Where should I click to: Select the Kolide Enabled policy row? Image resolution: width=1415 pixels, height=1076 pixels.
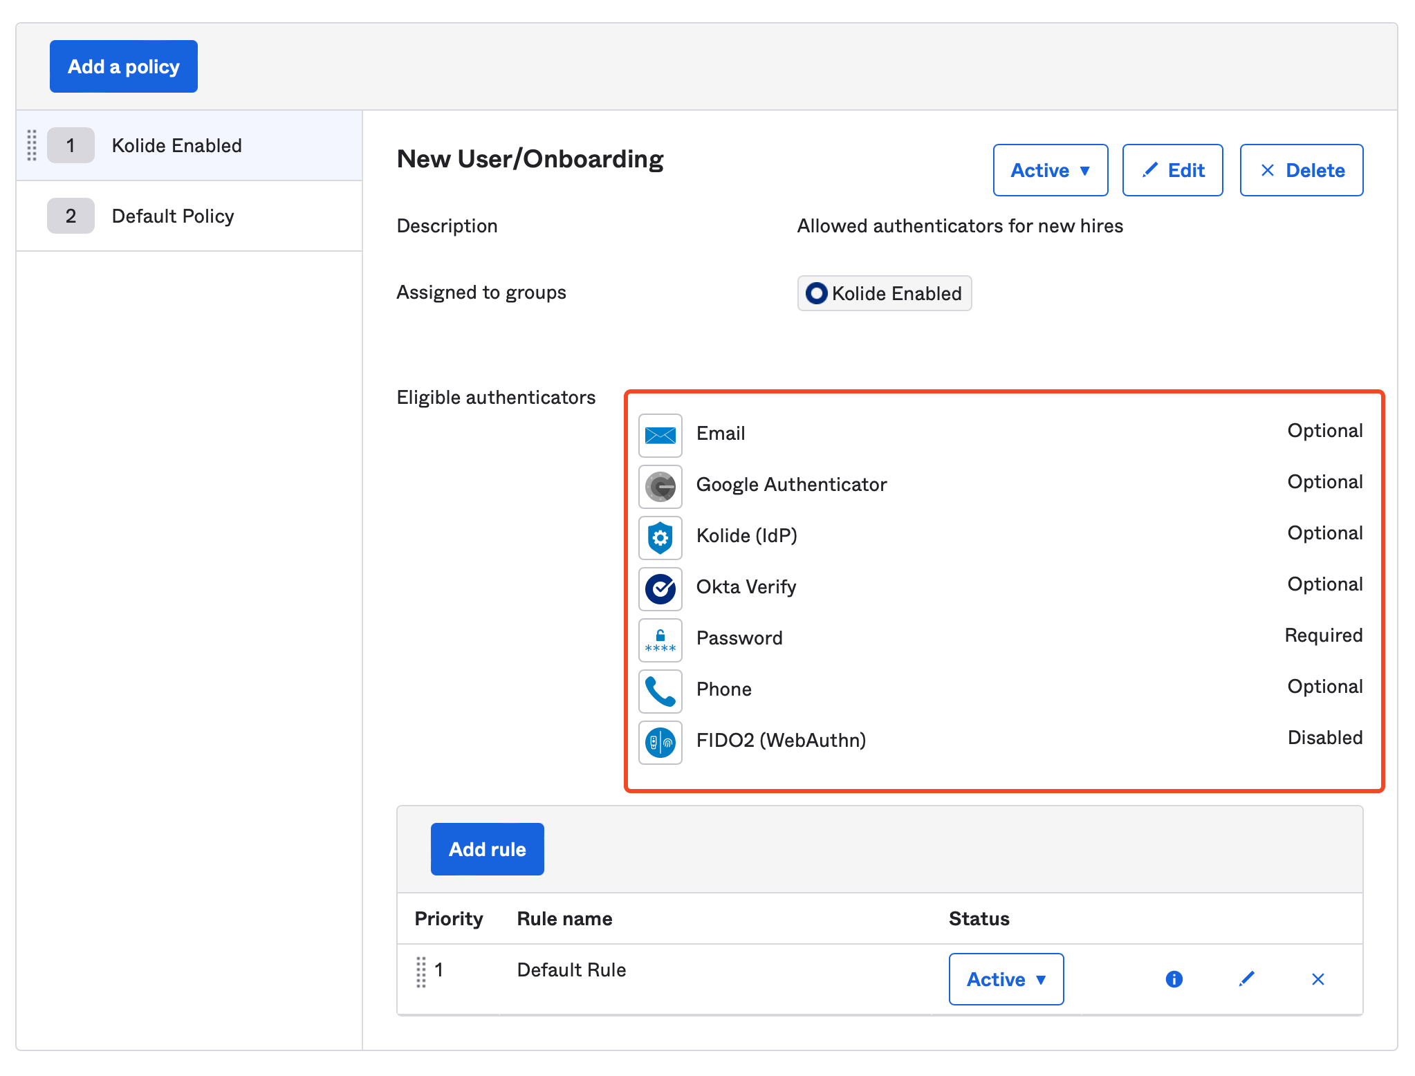point(189,145)
